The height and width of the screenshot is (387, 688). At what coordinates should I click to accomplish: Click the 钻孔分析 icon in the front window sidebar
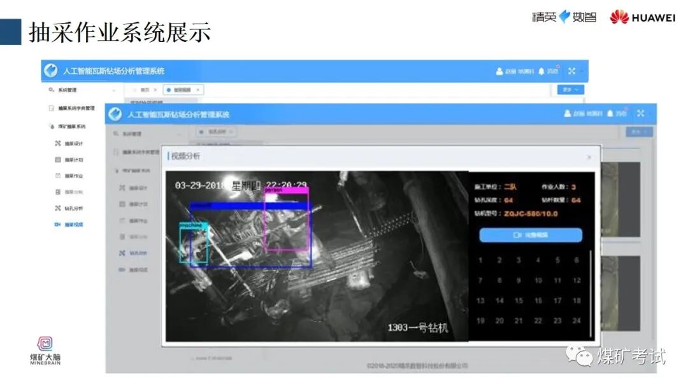[x=122, y=253]
